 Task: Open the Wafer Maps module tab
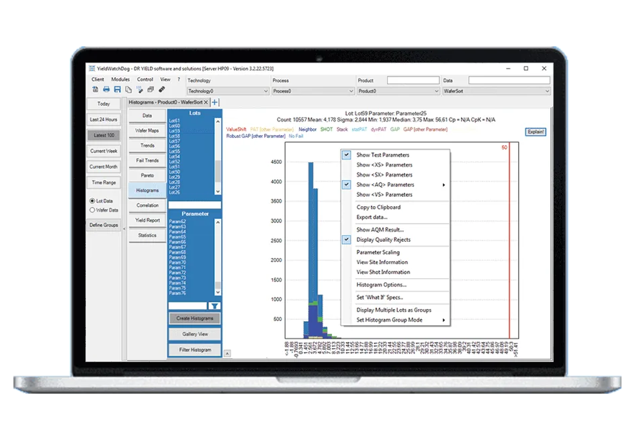(x=147, y=131)
